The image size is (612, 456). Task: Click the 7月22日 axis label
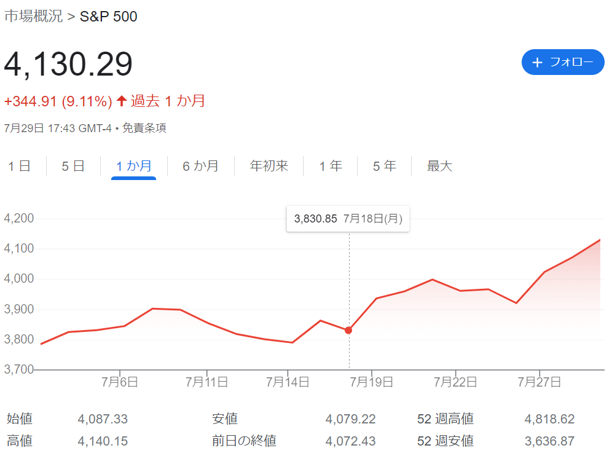[455, 382]
